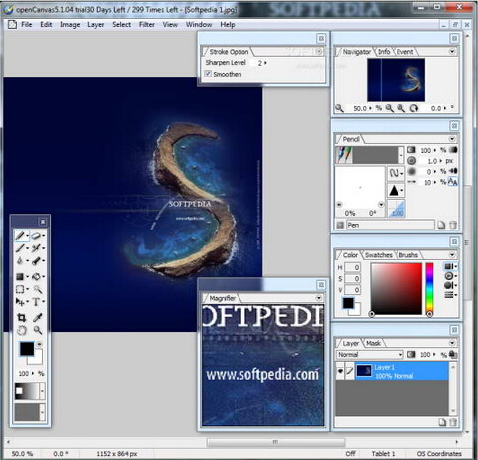Open the Select menu
This screenshot has width=478, height=460.
click(x=121, y=24)
